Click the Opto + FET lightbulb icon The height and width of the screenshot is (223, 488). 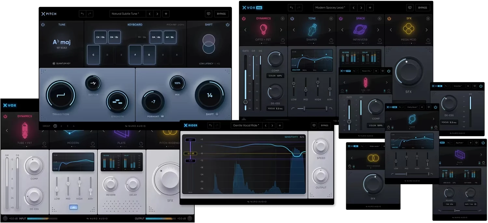click(263, 30)
